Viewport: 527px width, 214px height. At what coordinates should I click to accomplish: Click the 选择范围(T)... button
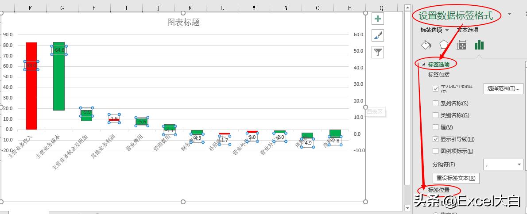(504, 88)
